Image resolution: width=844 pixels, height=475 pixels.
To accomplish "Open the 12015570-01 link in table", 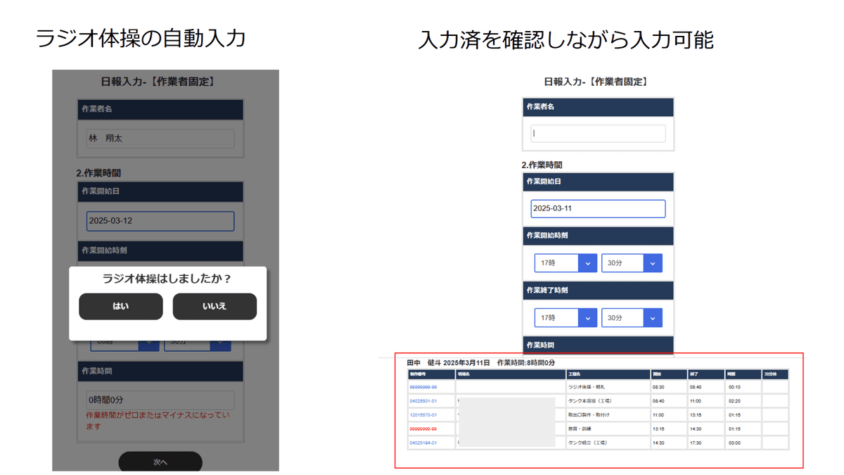I will pos(423,415).
